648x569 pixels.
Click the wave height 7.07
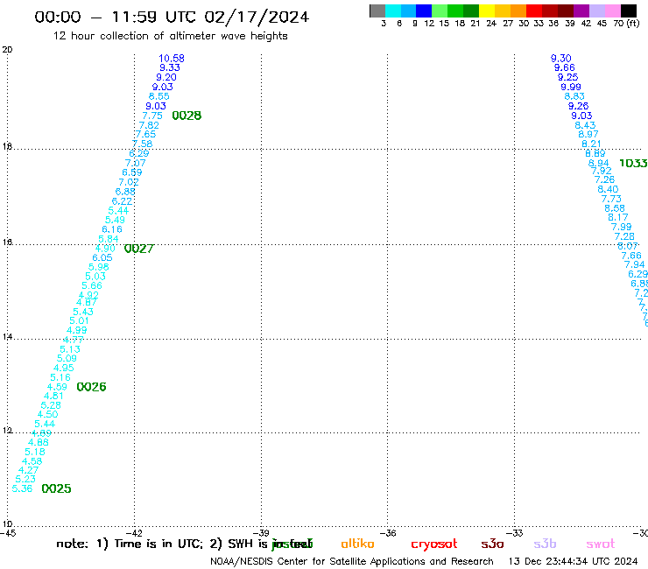pos(136,163)
